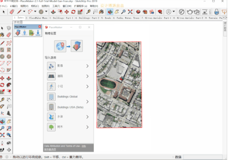Open the Extension Warehouse icon
The image size is (228, 160).
coord(145,12)
